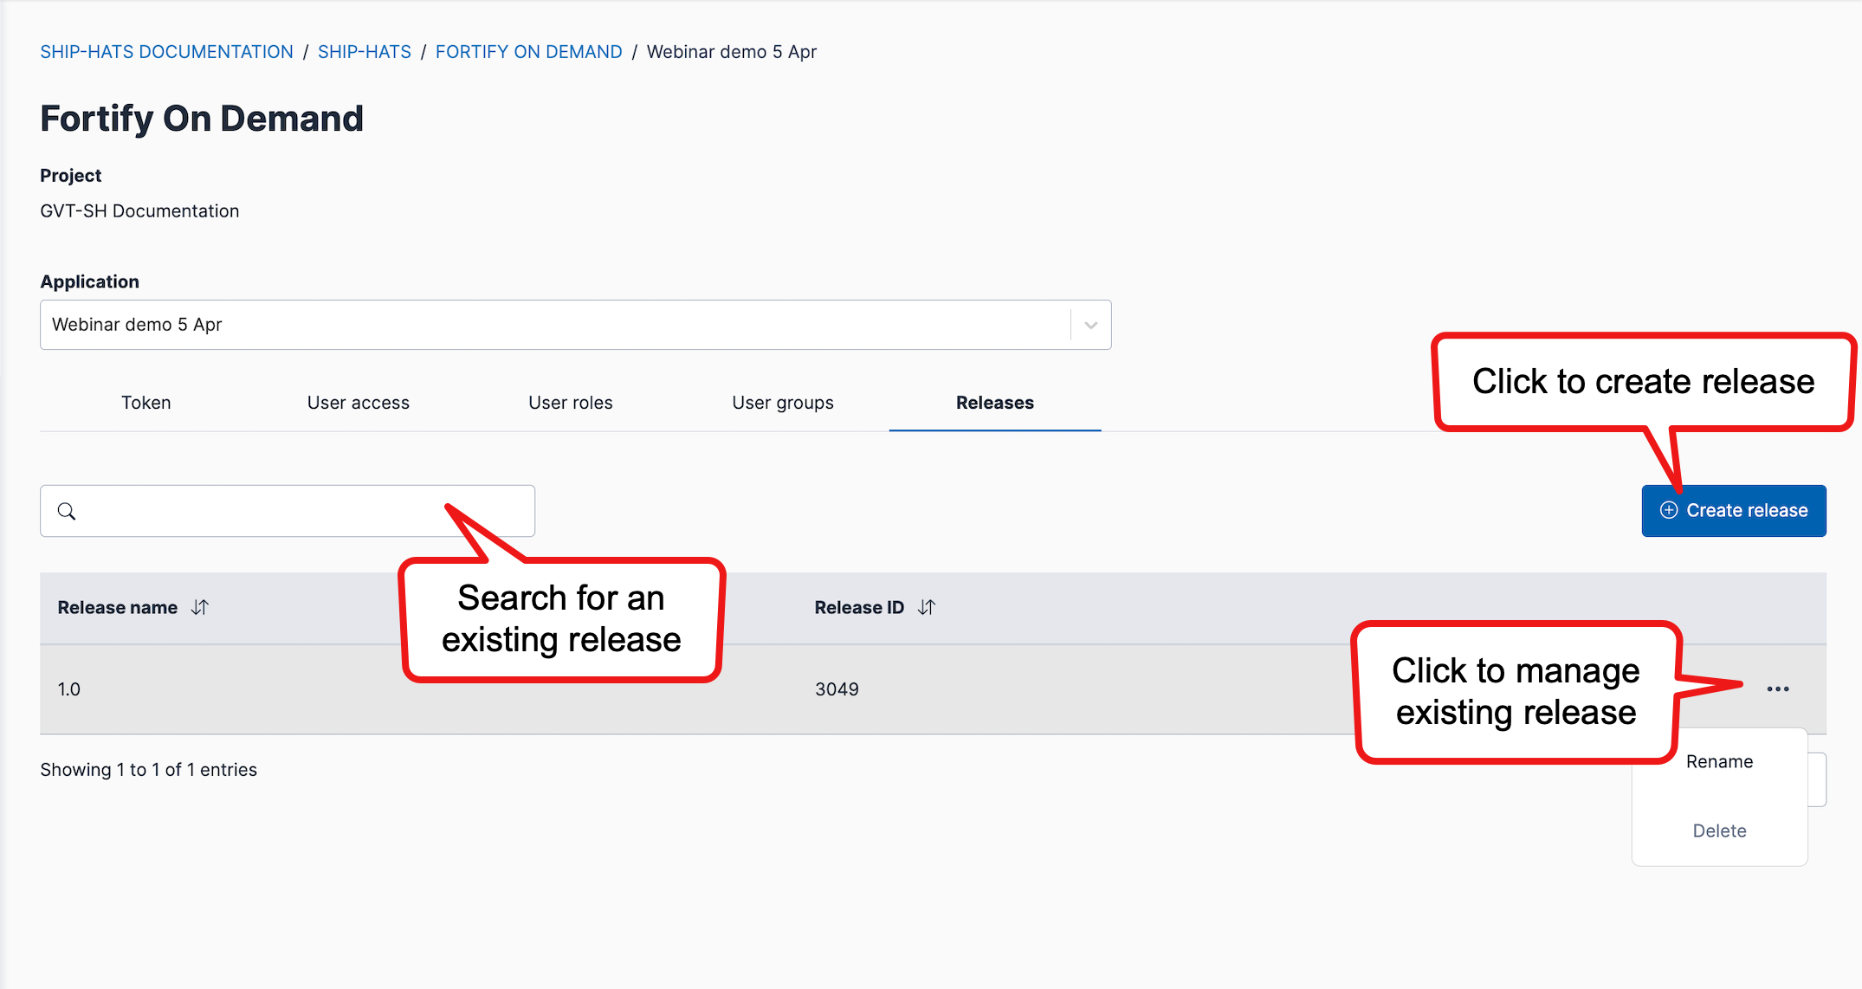Expand the Application dropdown chevron

1091,325
